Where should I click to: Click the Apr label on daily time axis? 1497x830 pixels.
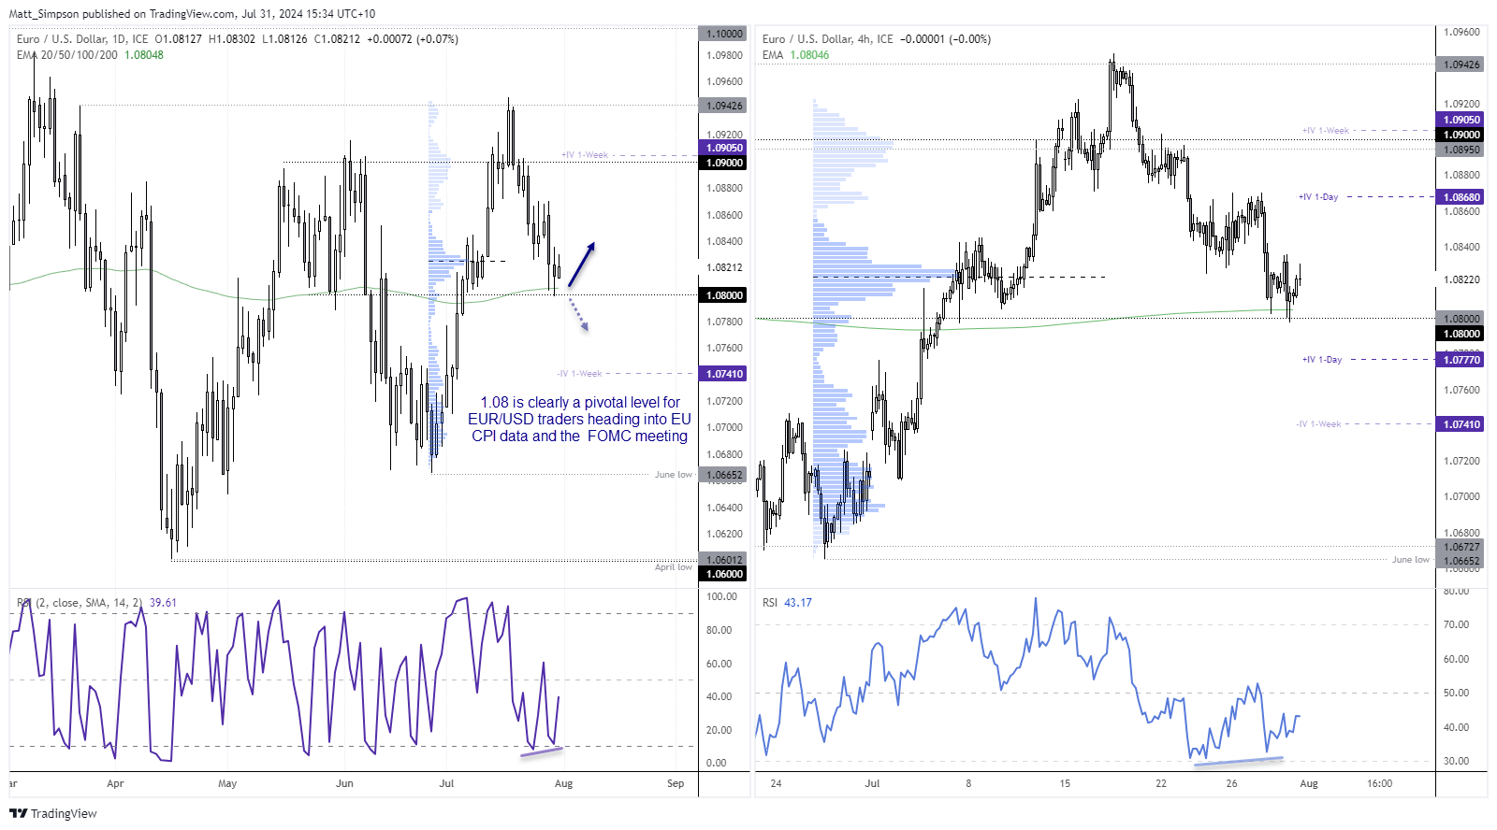[115, 783]
